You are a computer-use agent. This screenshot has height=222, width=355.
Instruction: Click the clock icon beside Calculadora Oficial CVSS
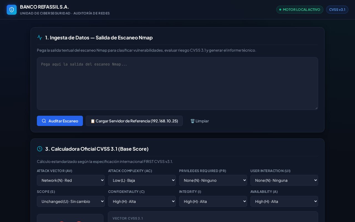tap(40, 149)
